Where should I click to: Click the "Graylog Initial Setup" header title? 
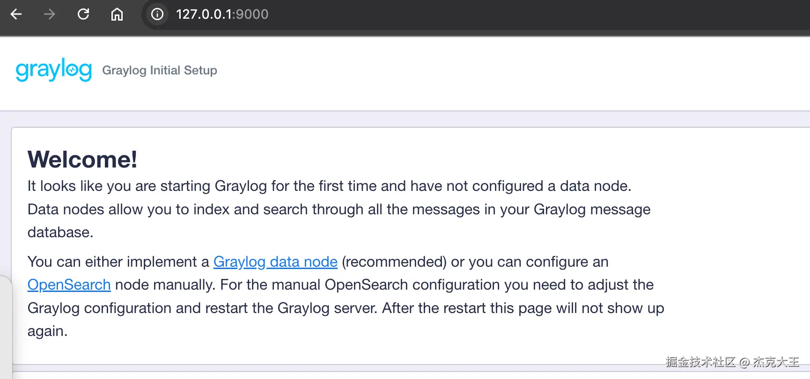point(160,70)
